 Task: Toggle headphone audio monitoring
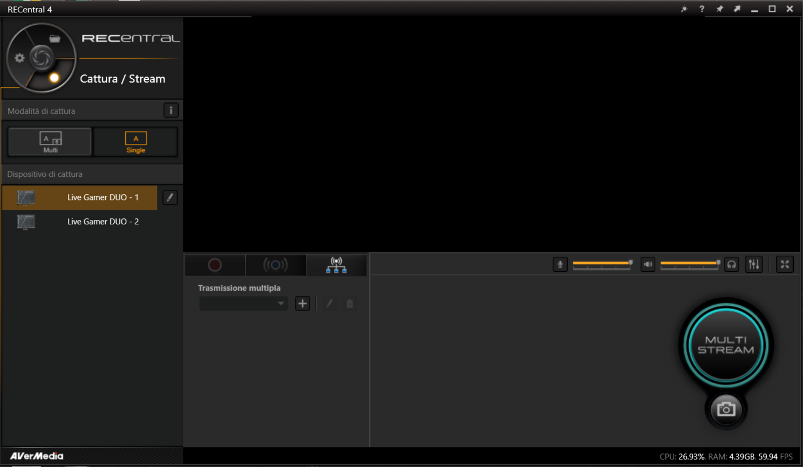coord(731,264)
